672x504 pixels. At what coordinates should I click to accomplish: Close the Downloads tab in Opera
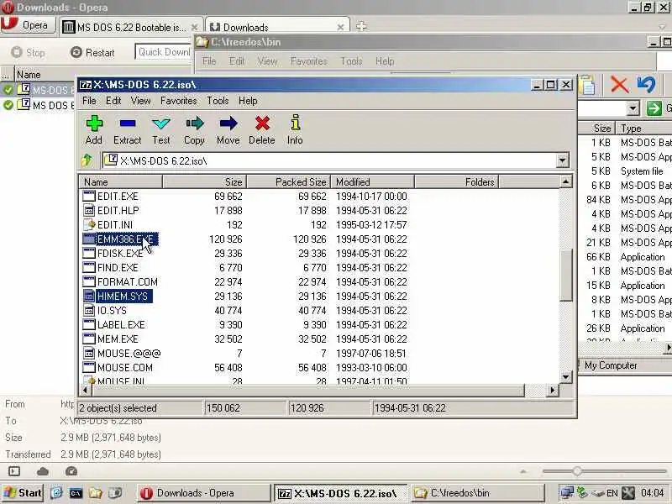click(340, 28)
